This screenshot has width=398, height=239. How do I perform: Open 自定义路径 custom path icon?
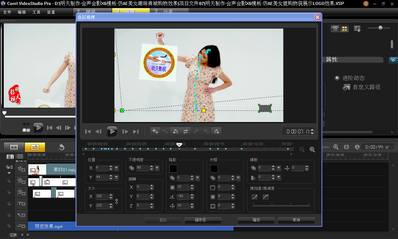point(347,88)
